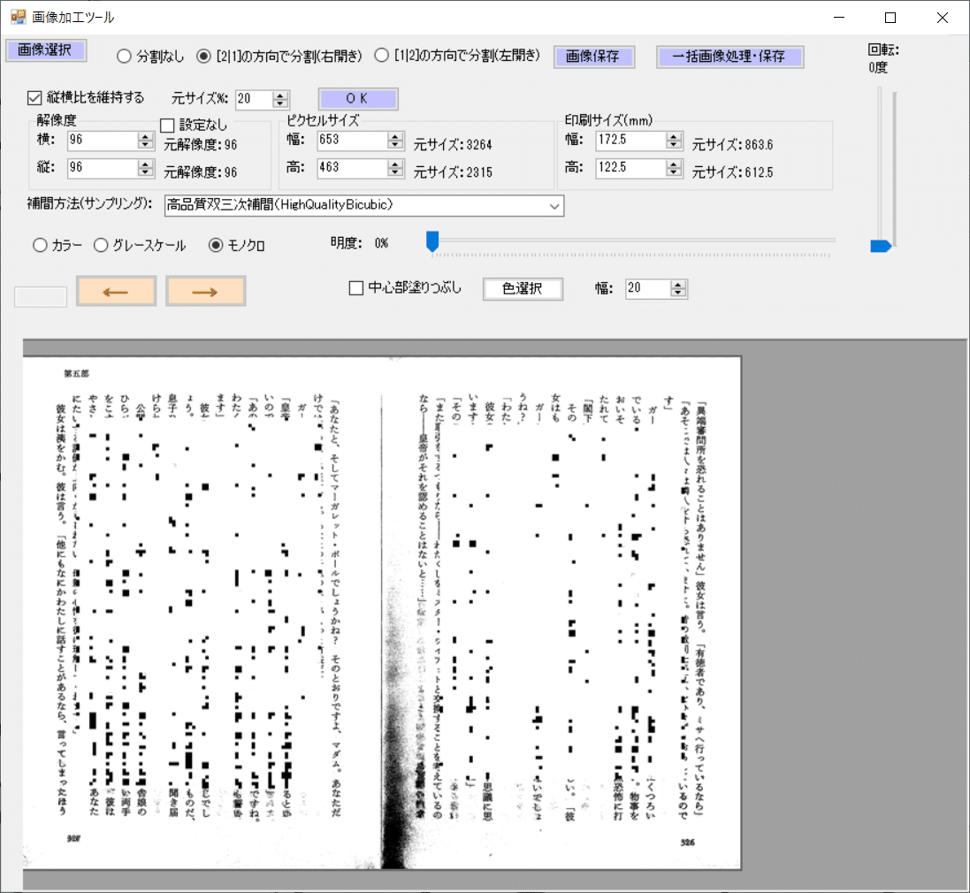Open the 補間方法(サンプリング) dropdown

pyautogui.click(x=364, y=206)
